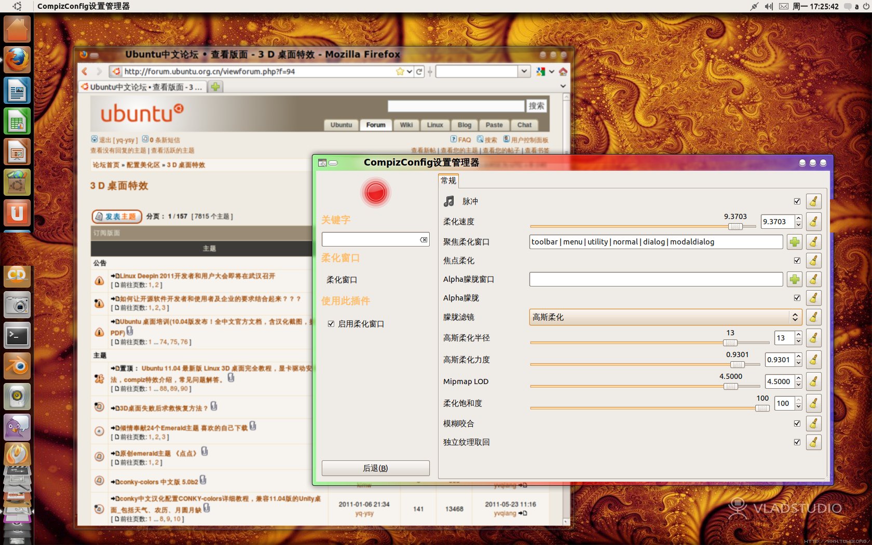Bookmark the forum page with star icon
This screenshot has width=872, height=545.
tap(400, 72)
